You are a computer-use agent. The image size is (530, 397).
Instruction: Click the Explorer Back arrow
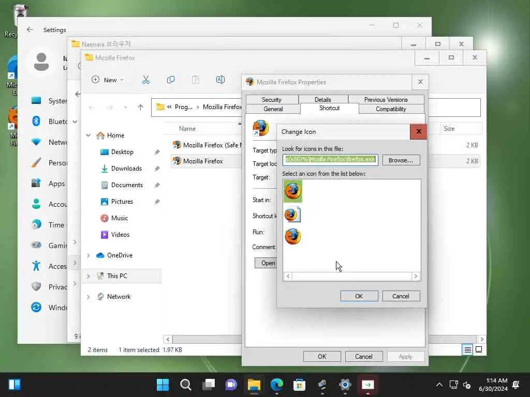(x=92, y=108)
